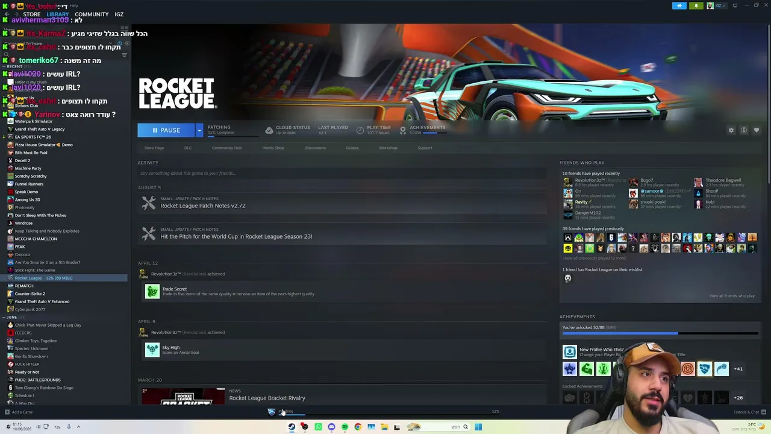Show hidden taskbar tray icons chevron
Image resolution: width=771 pixels, height=434 pixels.
[78, 427]
